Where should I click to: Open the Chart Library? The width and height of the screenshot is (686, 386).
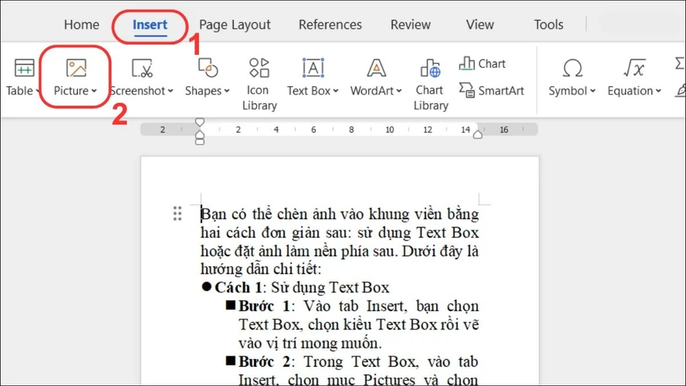tap(431, 85)
